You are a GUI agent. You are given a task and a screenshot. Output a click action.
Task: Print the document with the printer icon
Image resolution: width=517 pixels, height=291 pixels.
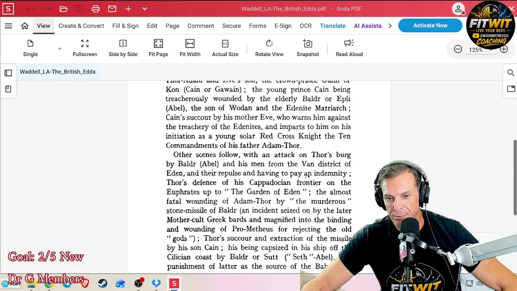(x=96, y=9)
